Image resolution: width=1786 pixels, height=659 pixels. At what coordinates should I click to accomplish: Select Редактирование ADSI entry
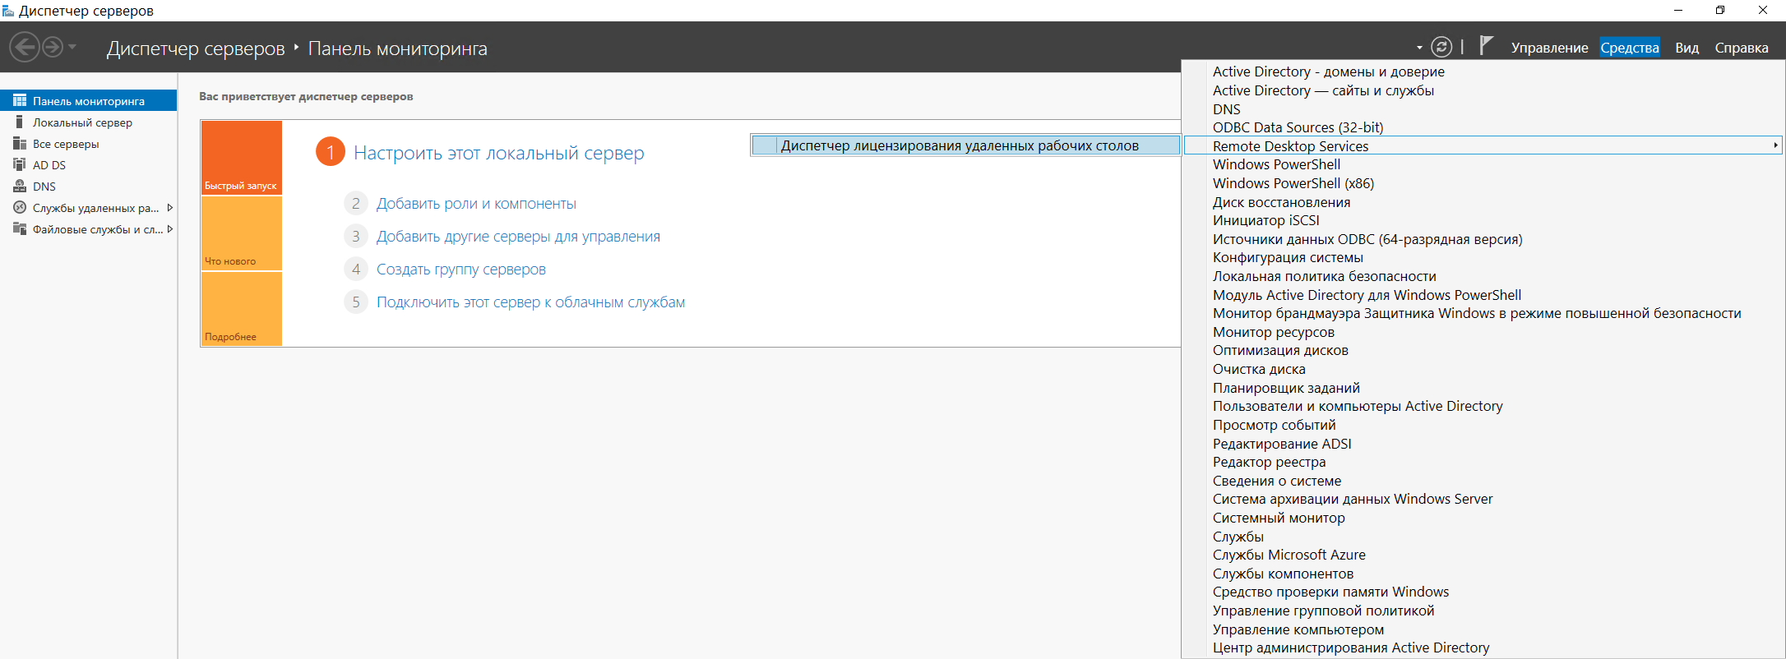pyautogui.click(x=1282, y=444)
